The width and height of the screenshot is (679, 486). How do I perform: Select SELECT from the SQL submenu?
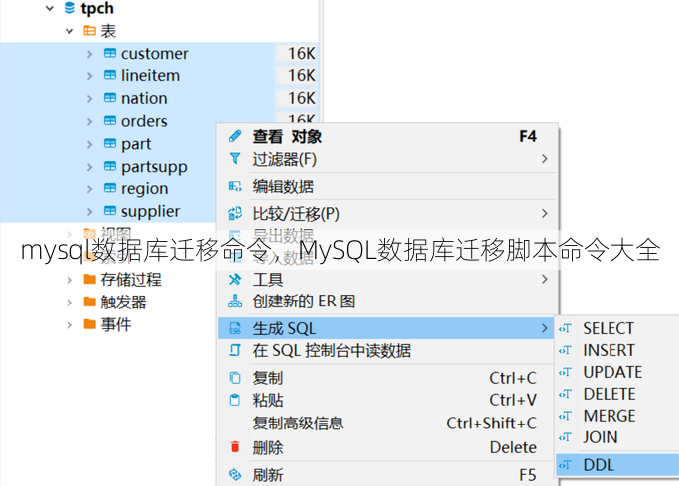click(617, 328)
